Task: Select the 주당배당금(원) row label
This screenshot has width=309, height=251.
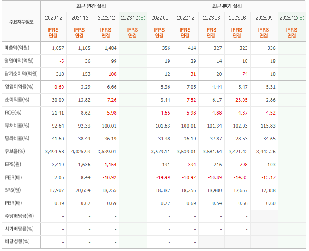Action: pyautogui.click(x=19, y=216)
